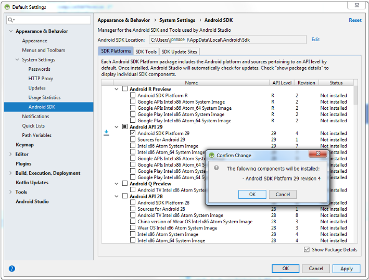Check the Android SDK Platform R checkbox

pos(133,95)
